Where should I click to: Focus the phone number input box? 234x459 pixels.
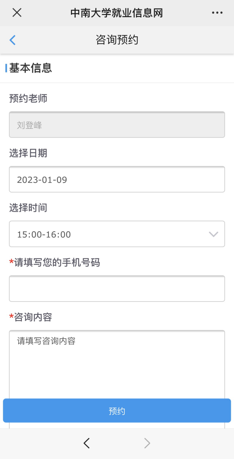[x=117, y=289]
